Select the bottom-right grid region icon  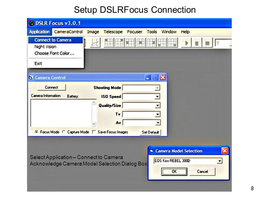[172, 43]
